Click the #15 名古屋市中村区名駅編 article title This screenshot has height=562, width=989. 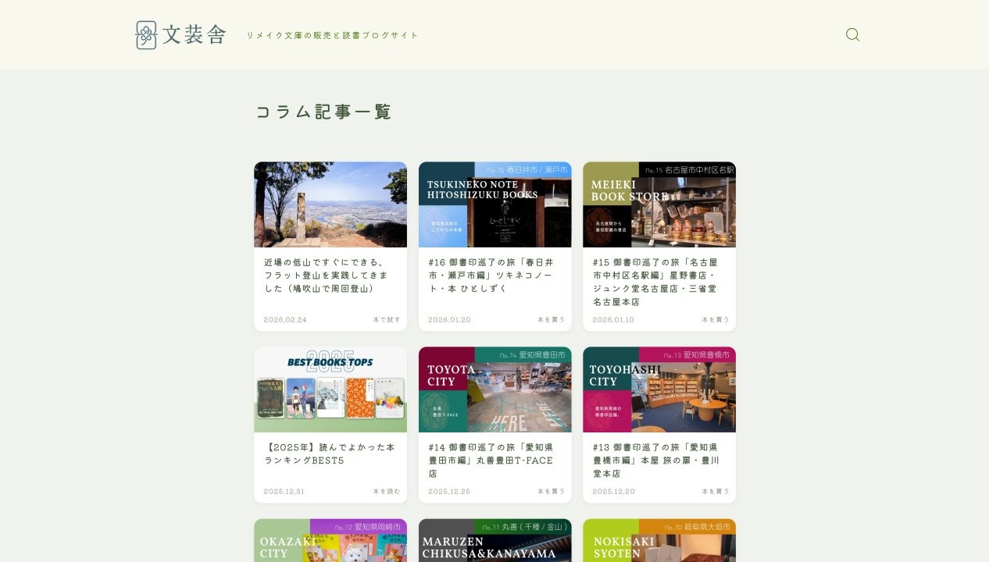[655, 282]
